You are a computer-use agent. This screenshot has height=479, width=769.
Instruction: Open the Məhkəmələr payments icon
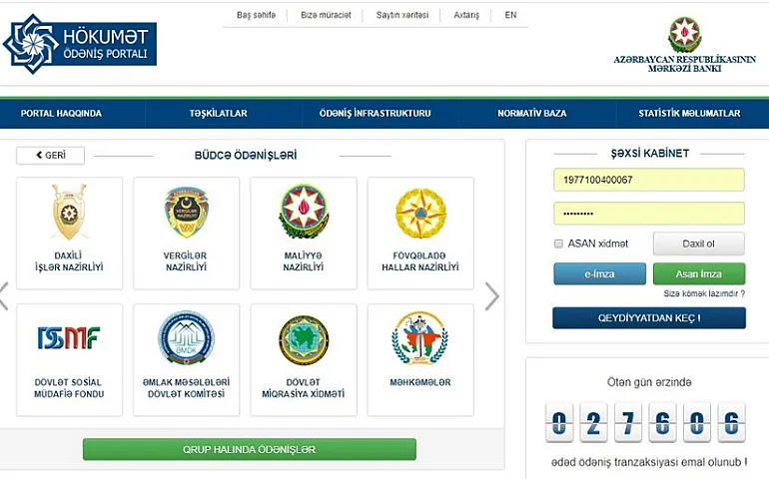[419, 339]
